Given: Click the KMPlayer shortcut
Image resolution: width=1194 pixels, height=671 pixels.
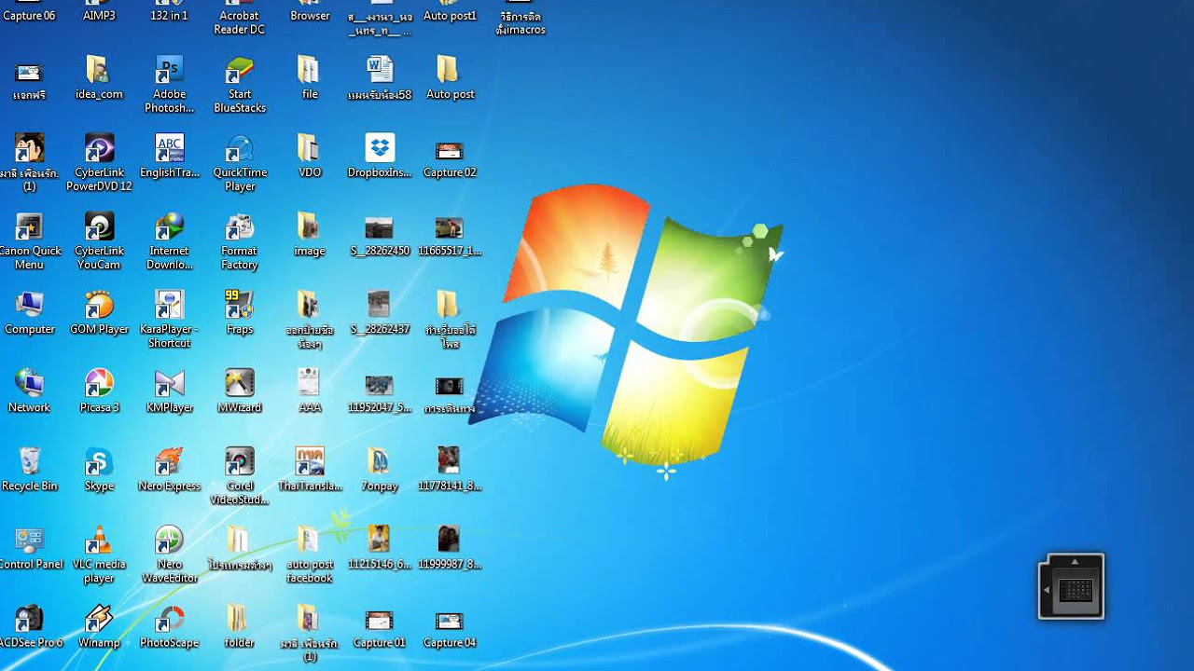Looking at the screenshot, I should point(169,384).
